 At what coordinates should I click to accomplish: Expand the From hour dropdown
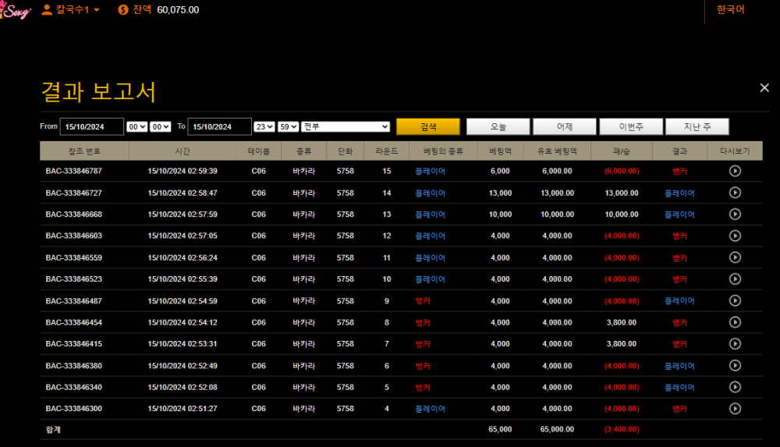click(x=136, y=126)
